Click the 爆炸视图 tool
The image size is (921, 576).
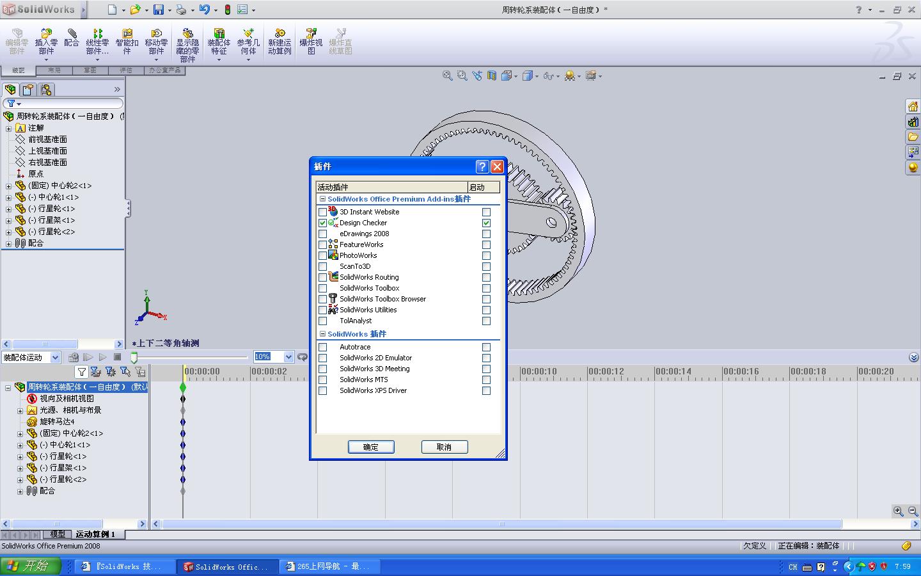coord(311,42)
